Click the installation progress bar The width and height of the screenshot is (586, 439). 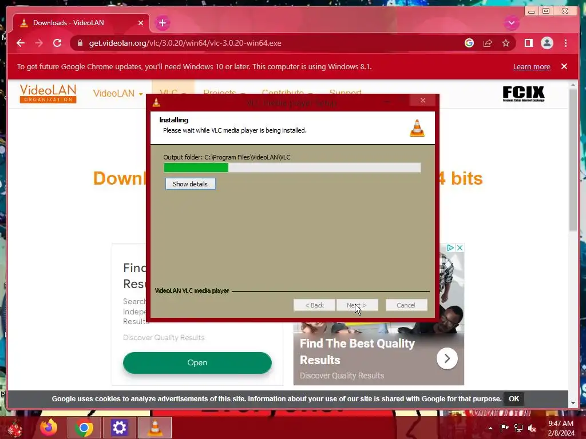[x=292, y=167]
